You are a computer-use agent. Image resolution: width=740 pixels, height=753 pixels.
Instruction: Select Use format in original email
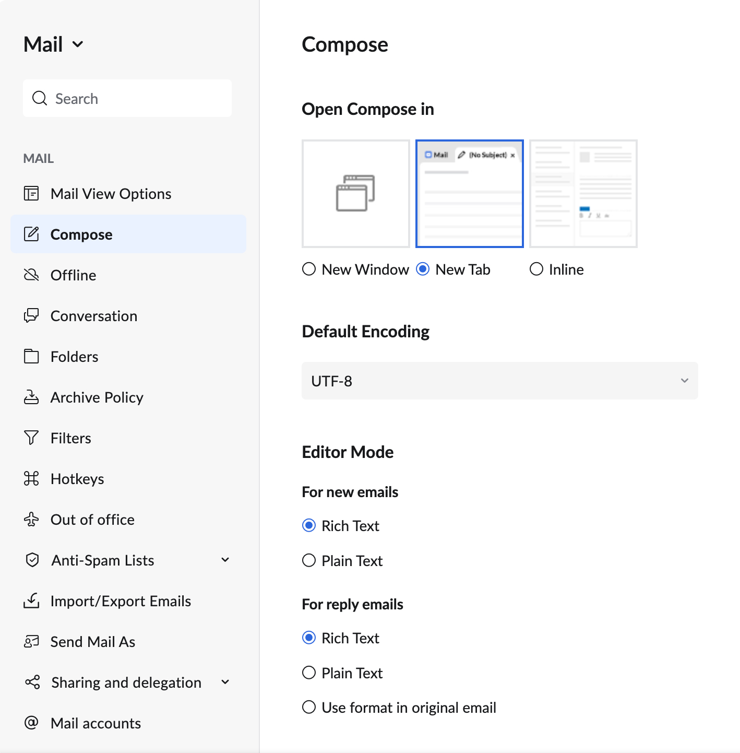coord(309,707)
